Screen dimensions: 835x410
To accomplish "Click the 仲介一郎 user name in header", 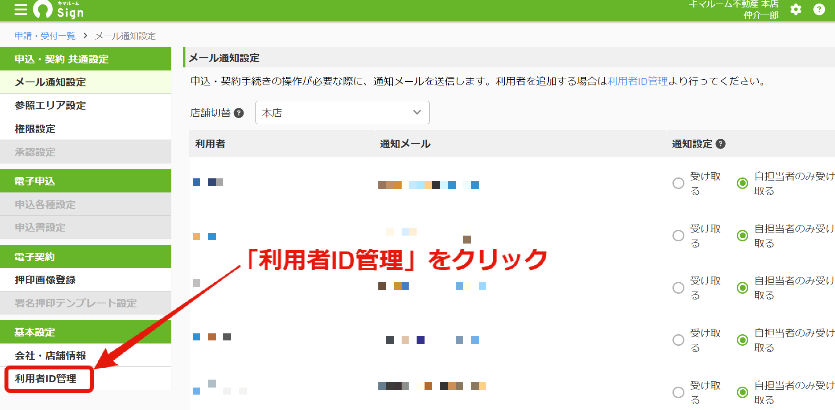I will pyautogui.click(x=761, y=15).
